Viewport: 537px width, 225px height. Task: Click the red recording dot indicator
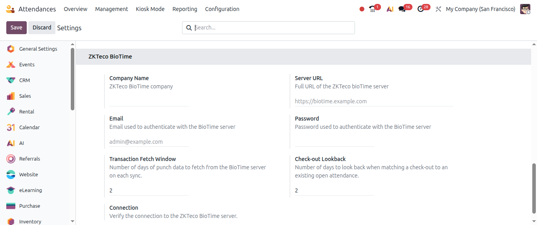[x=362, y=9]
